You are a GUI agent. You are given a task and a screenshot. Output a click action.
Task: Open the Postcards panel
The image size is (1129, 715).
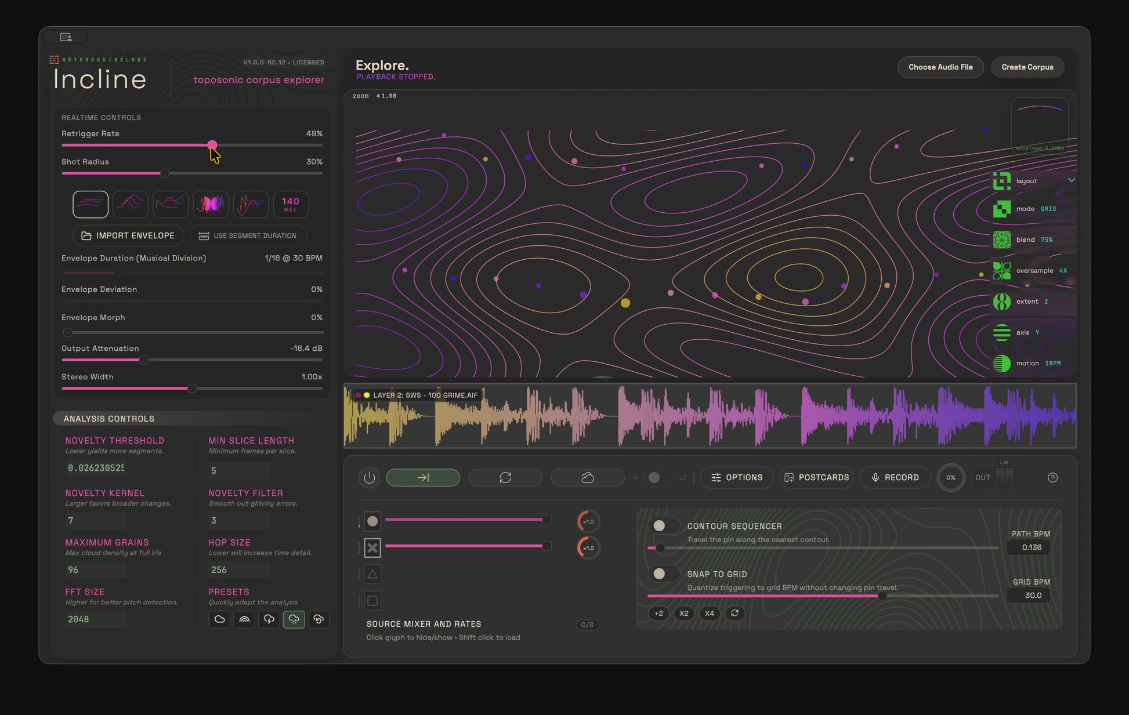click(816, 477)
